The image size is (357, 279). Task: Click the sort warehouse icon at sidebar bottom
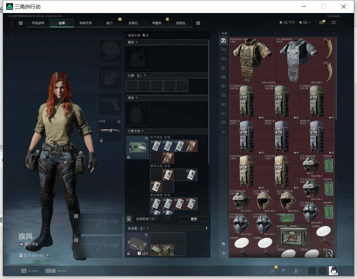coord(223,253)
